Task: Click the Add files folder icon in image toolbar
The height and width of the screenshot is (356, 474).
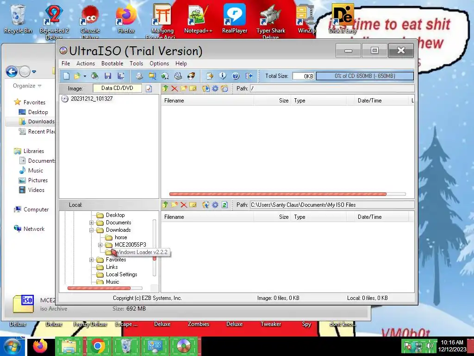Action: click(x=225, y=89)
